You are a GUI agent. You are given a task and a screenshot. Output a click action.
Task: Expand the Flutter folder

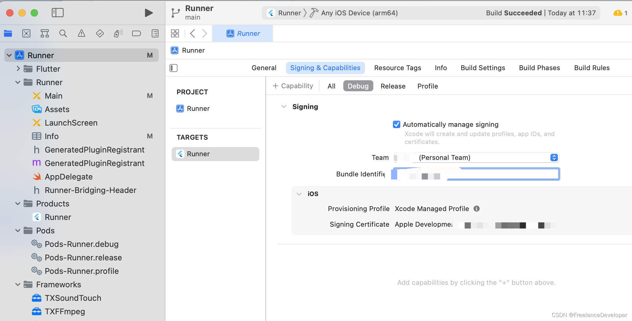coord(18,69)
